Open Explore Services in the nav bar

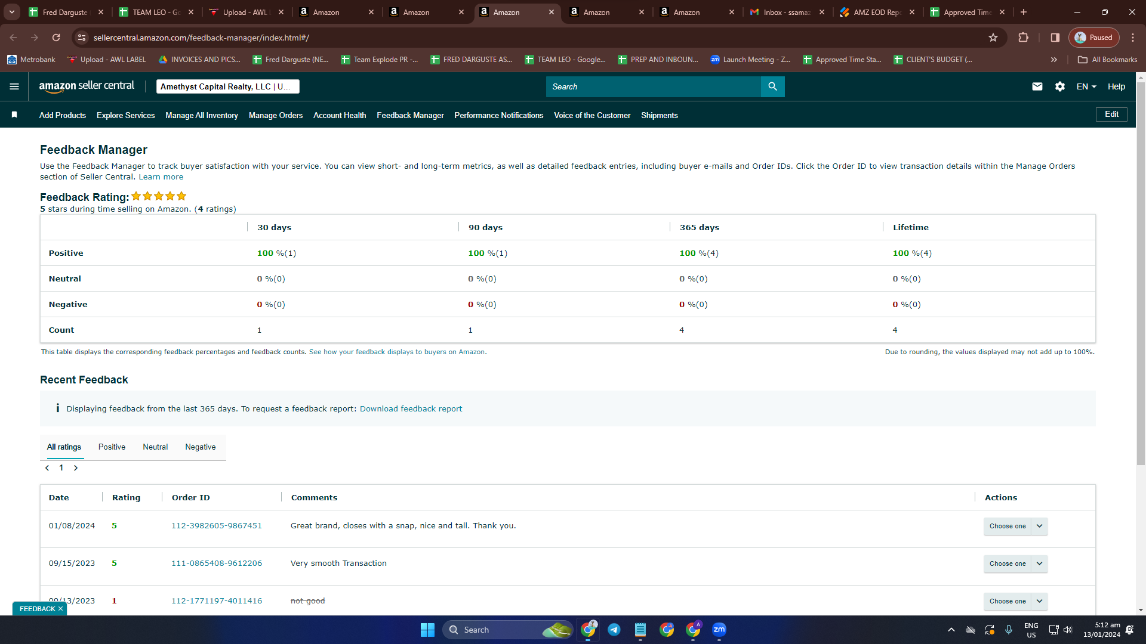pos(126,115)
